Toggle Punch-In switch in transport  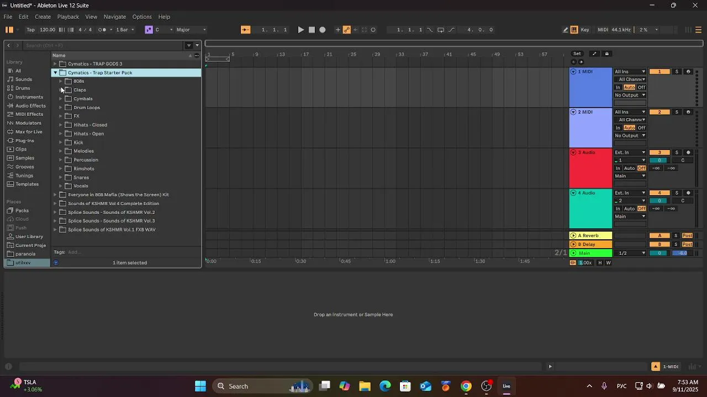pyautogui.click(x=430, y=30)
